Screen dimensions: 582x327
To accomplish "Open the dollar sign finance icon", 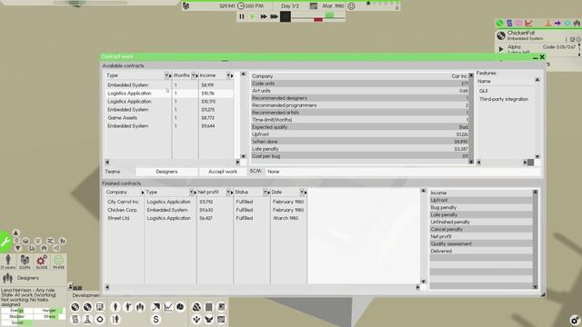I will [x=156, y=319].
